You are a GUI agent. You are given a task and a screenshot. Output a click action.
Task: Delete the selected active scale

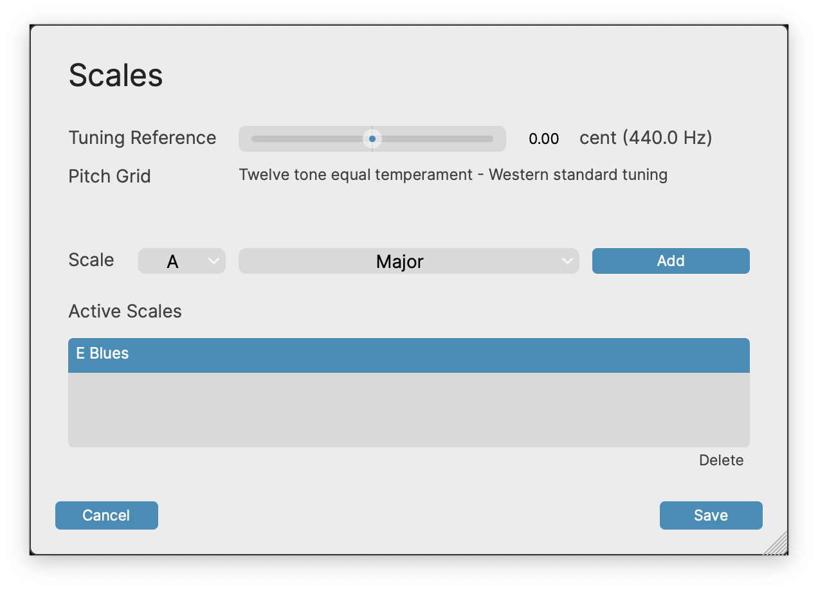point(721,460)
